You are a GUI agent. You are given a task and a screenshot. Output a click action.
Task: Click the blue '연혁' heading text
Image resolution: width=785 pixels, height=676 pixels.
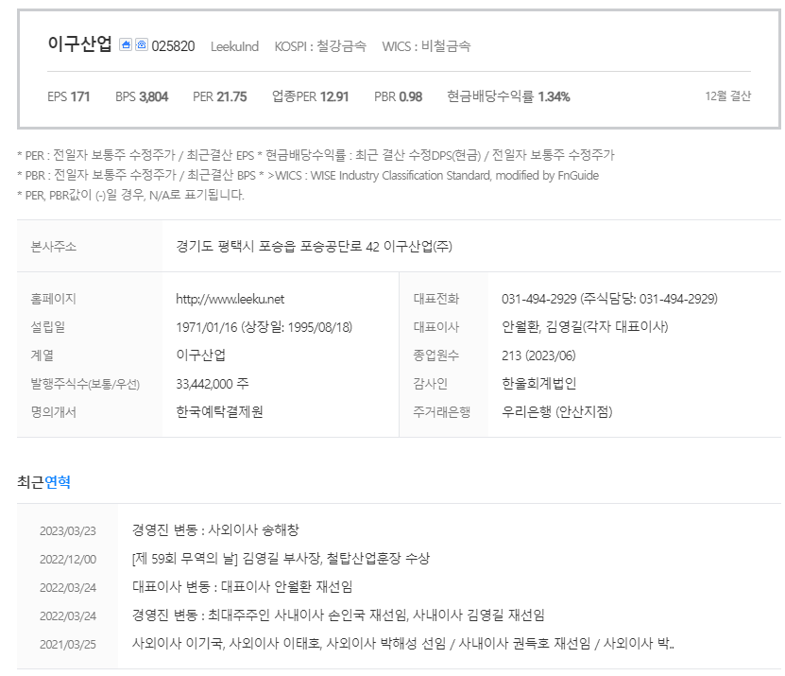(x=58, y=482)
